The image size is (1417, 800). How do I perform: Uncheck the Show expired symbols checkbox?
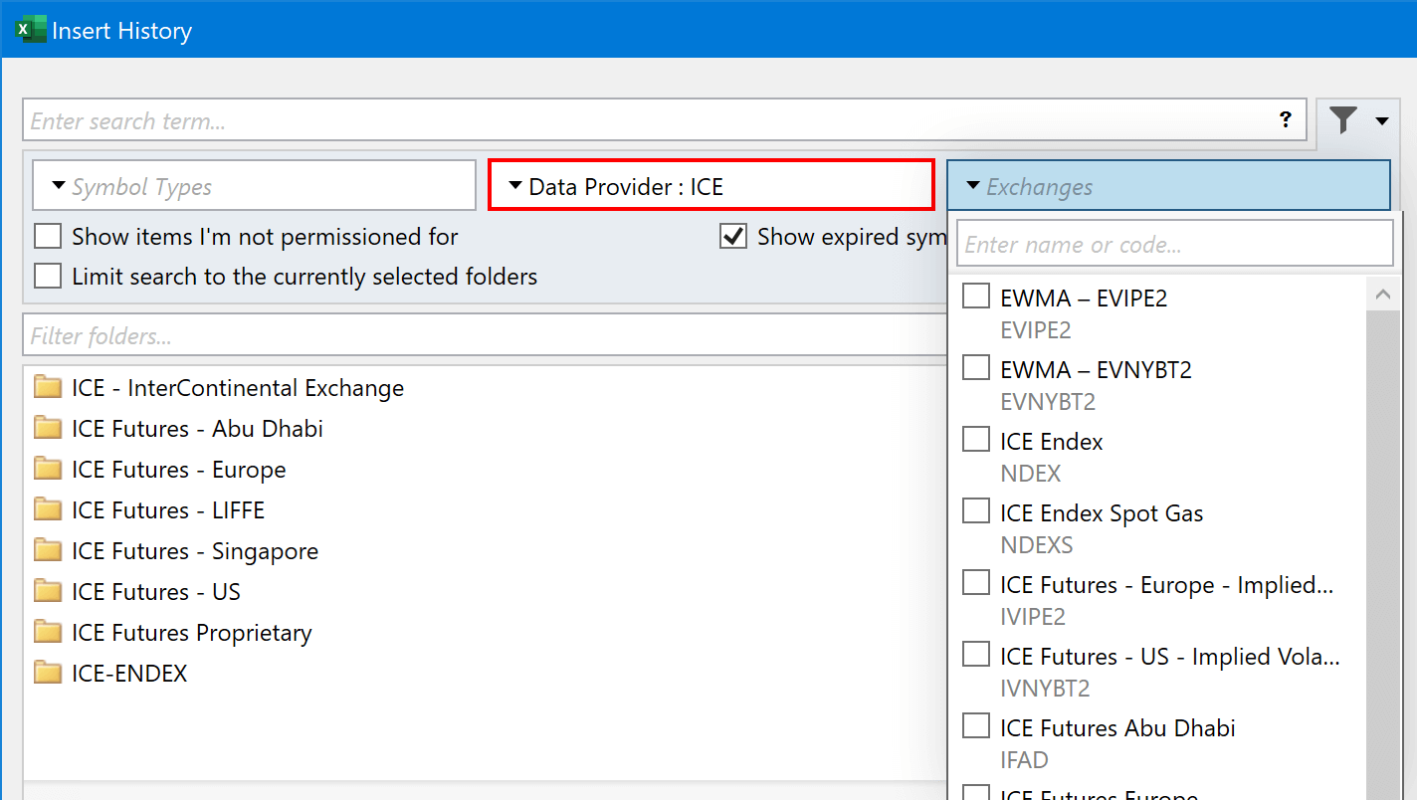[733, 237]
